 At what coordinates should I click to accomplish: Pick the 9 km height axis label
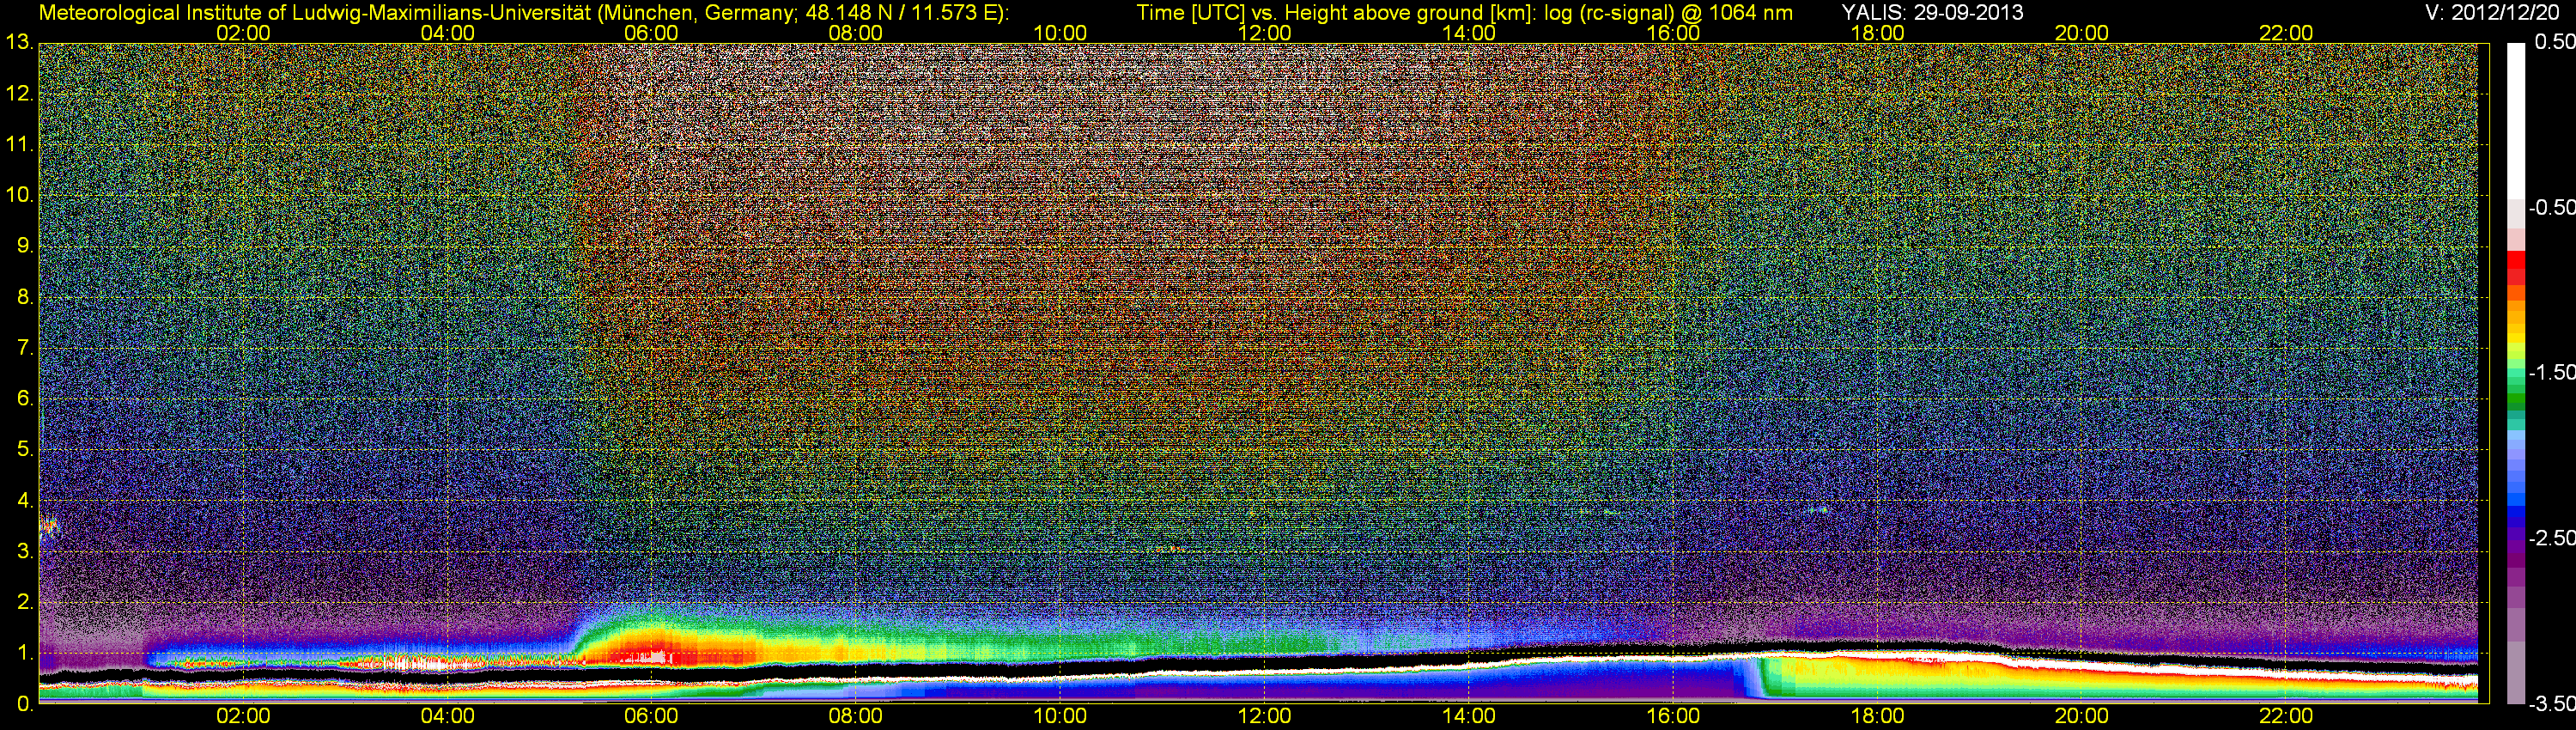[24, 246]
